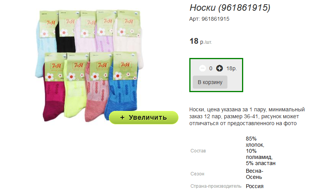Click the Сезон attribute label
This screenshot has width=309, height=195.
pos(197,174)
